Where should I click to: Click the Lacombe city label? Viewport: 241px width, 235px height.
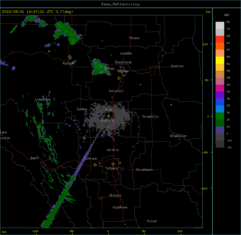pos(126,53)
